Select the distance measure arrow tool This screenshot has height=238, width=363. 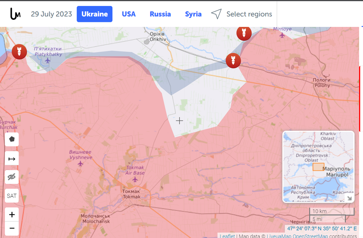12,159
